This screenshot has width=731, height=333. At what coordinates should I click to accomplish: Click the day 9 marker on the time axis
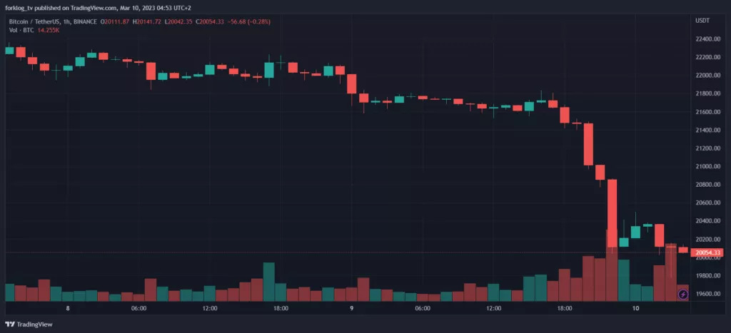pos(352,309)
